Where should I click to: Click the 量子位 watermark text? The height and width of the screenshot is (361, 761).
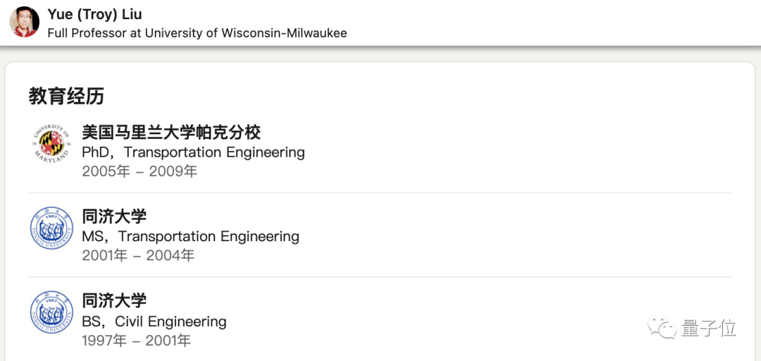tap(709, 328)
